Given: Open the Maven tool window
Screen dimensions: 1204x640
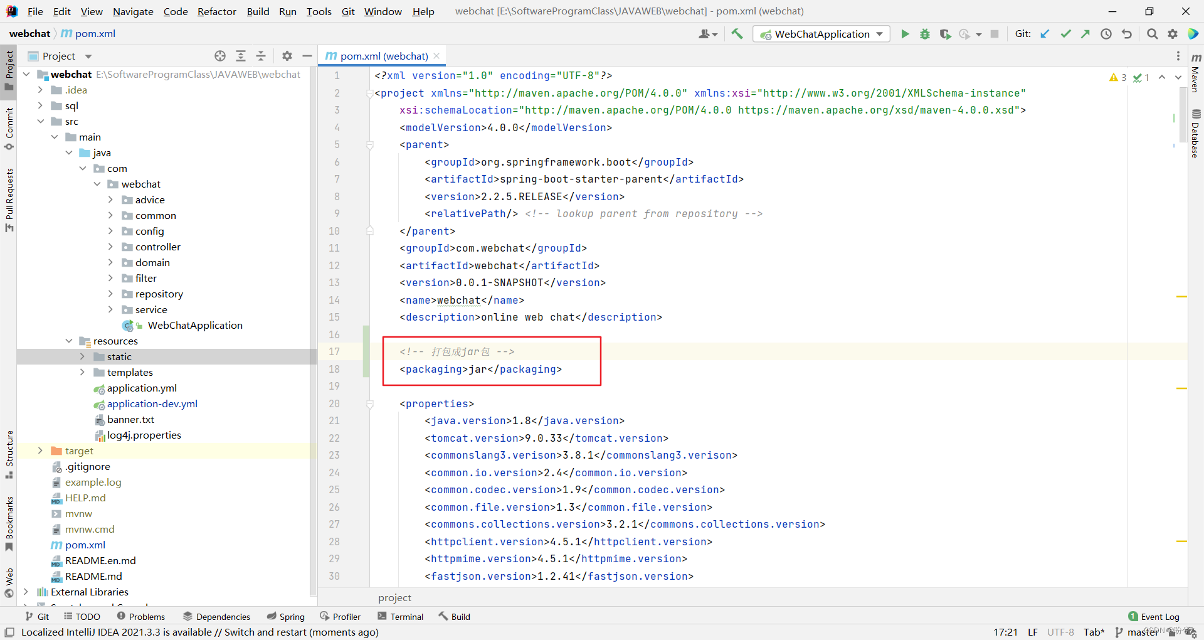Looking at the screenshot, I should [x=1196, y=73].
